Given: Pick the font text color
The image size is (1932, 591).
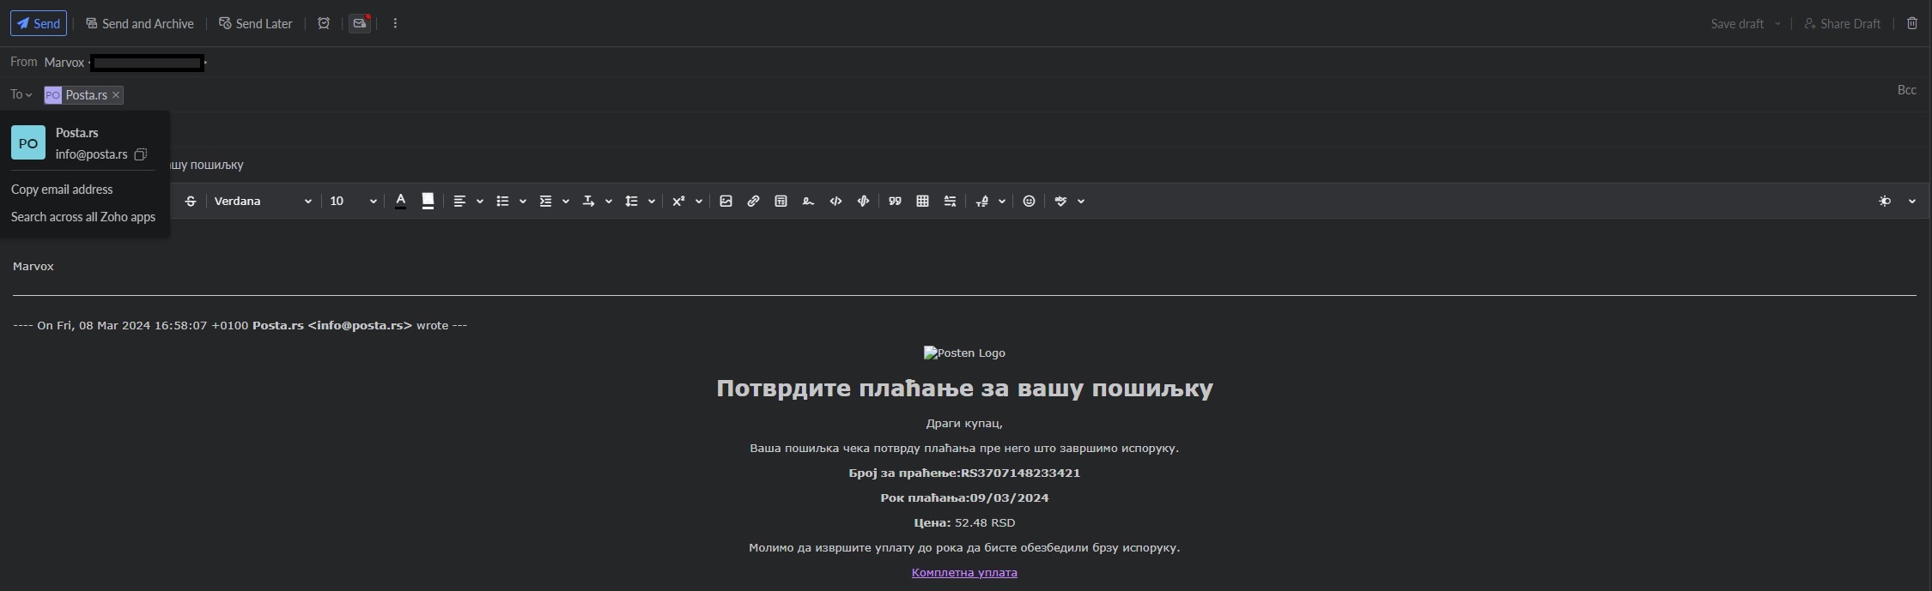Looking at the screenshot, I should [400, 201].
